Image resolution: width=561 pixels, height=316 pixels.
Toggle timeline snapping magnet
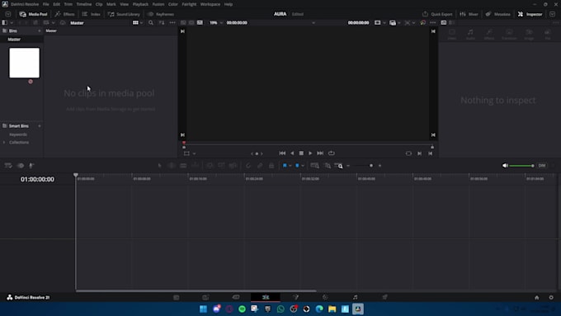[248, 165]
